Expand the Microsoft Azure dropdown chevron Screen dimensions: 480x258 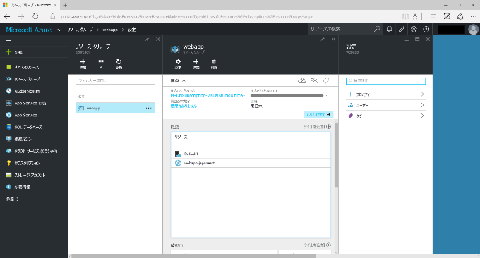click(59, 30)
